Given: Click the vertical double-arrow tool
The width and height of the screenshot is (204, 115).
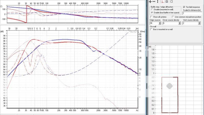Looking at the screenshot, I should pos(158,2).
